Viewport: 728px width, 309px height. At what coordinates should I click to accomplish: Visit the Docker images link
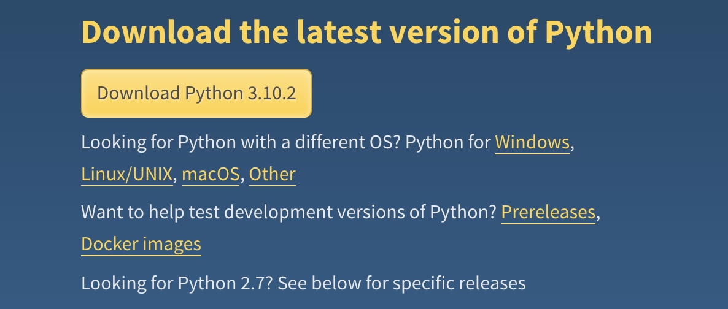pyautogui.click(x=141, y=245)
